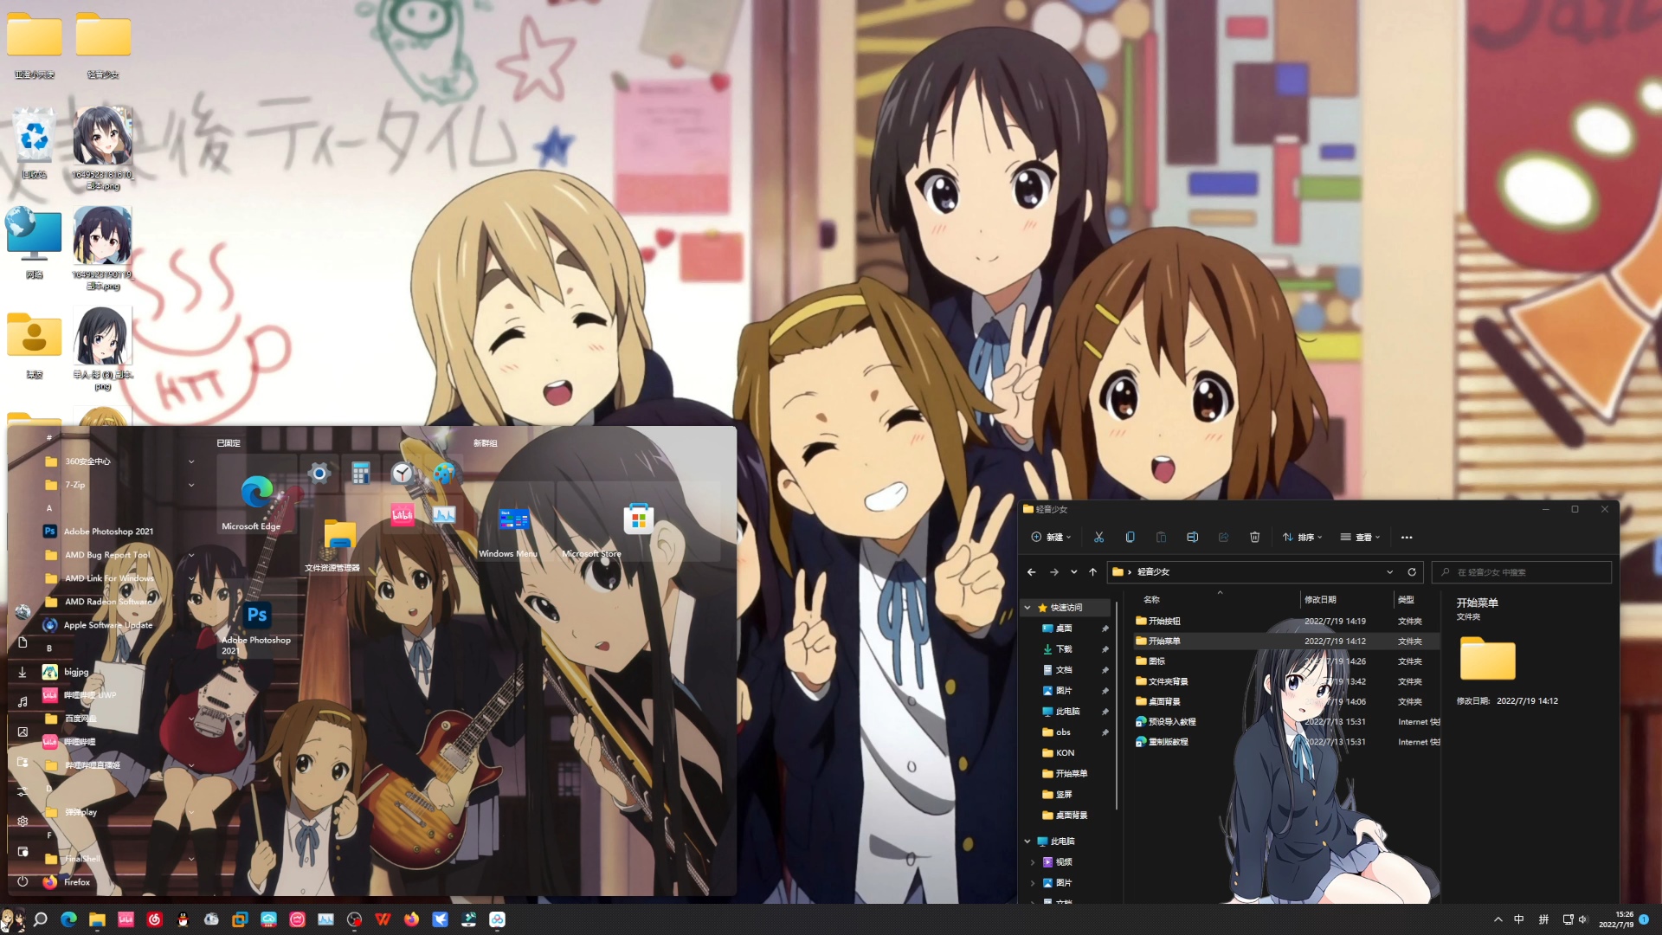The image size is (1662, 935).
Task: Select the 开始按钮 folder in file list
Action: point(1163,622)
